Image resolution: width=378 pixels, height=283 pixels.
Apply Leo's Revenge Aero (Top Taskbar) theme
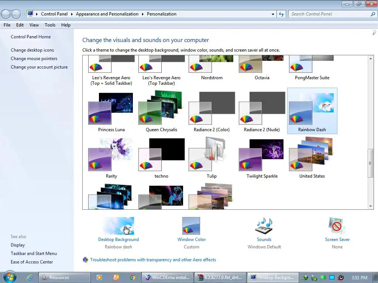[161, 71]
